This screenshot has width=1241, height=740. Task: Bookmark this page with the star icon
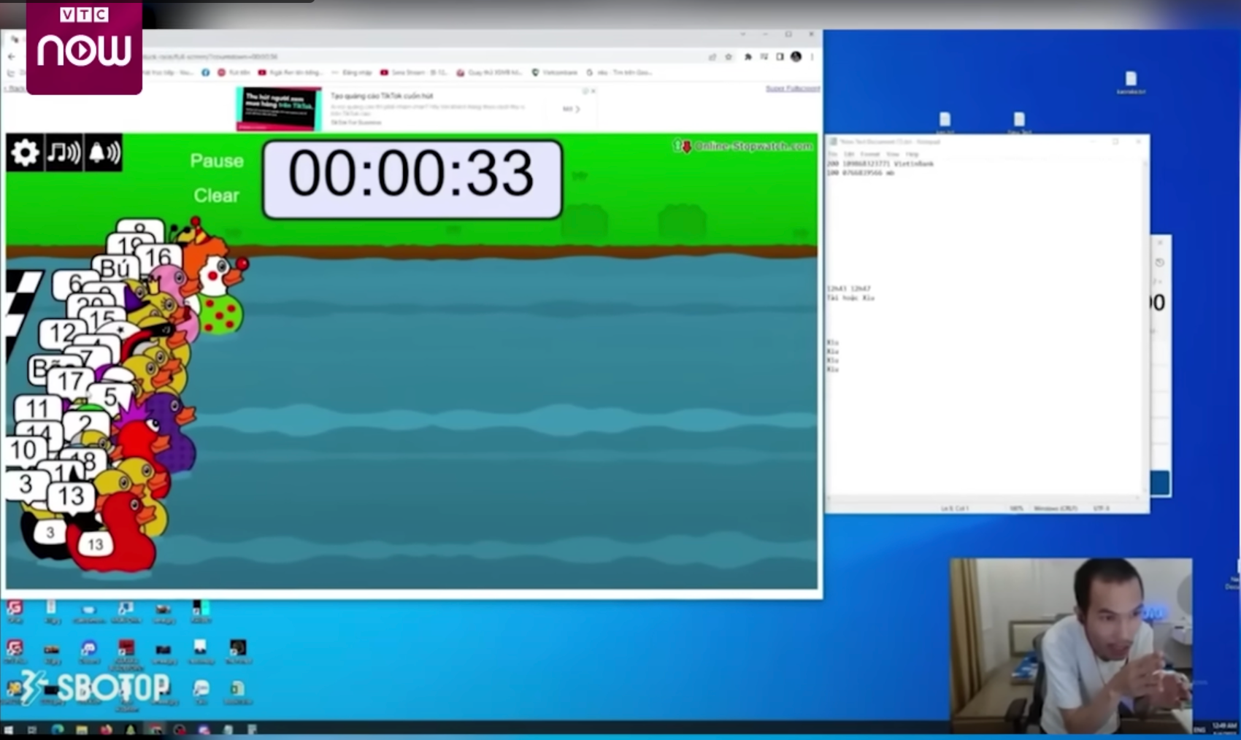728,56
